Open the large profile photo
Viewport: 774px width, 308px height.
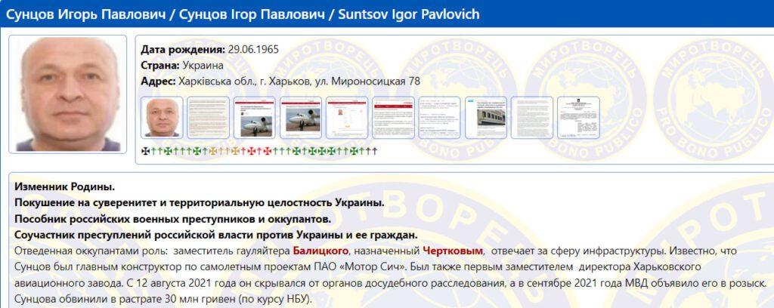pyautogui.click(x=67, y=94)
